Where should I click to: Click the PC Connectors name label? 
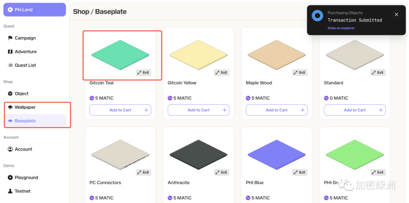pos(105,183)
